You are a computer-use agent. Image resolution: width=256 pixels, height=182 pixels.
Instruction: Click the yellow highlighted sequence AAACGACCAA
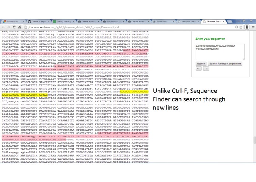coord(10,95)
